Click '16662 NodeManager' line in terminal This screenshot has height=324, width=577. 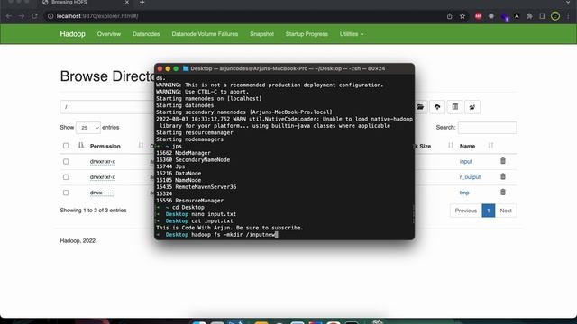coord(183,153)
